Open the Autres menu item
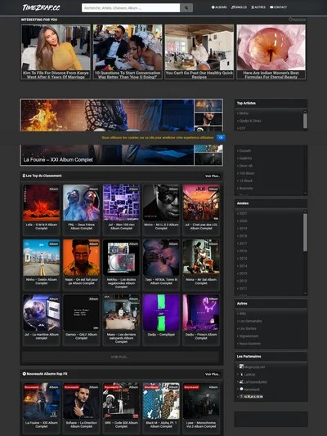Viewport: 327px width, 436px height. click(258, 7)
